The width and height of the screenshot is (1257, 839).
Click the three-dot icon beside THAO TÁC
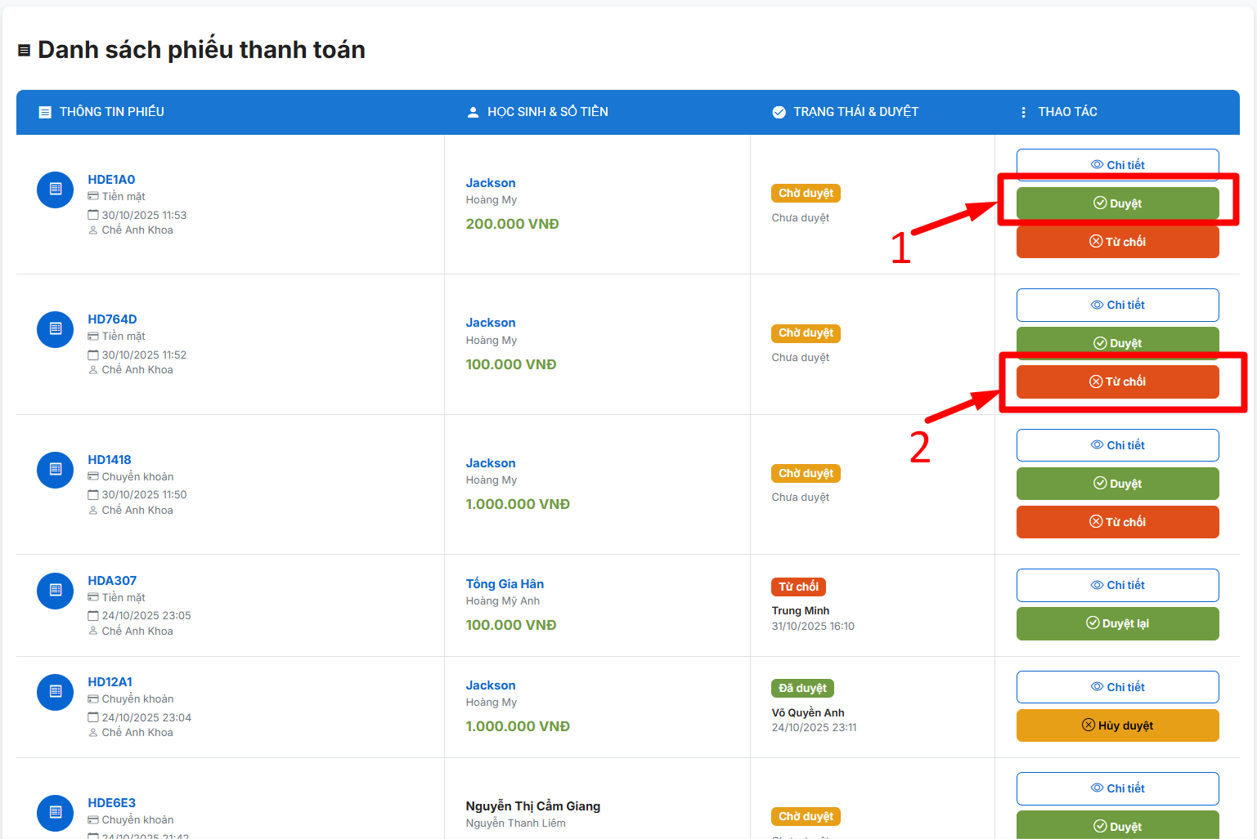1023,112
